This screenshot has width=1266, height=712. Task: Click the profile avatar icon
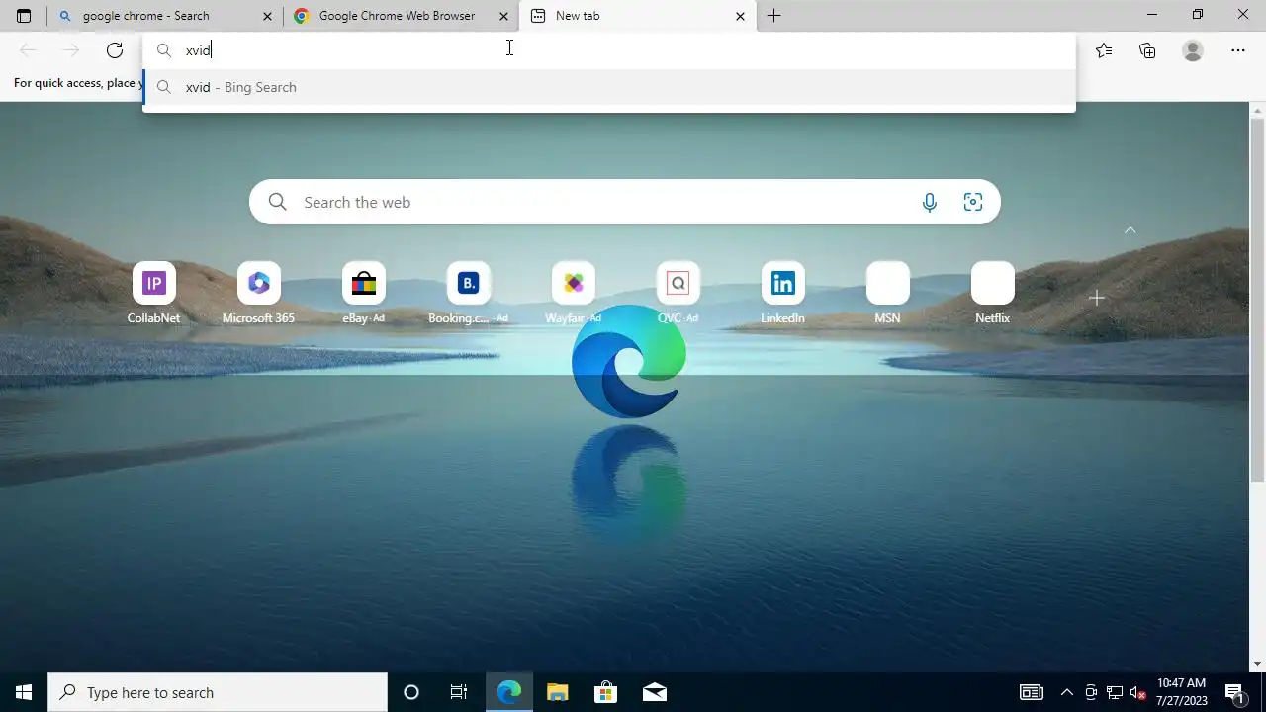1193,50
